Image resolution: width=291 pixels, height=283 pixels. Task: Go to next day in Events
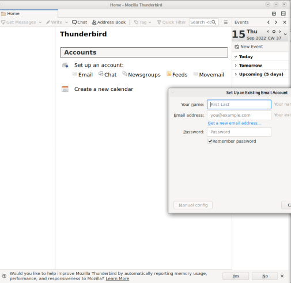point(276,22)
